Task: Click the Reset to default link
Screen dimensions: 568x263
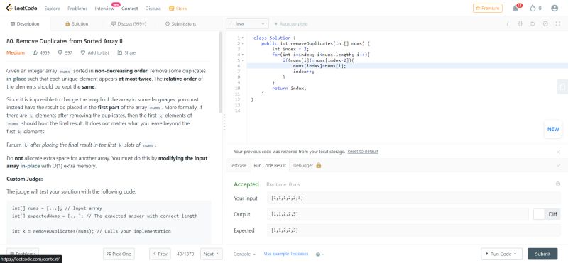Action: tap(363, 152)
